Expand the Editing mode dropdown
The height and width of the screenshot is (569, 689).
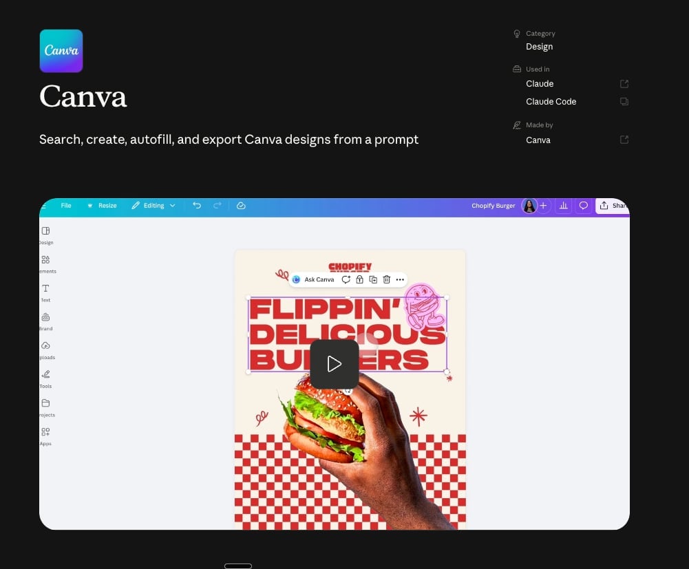coord(153,206)
